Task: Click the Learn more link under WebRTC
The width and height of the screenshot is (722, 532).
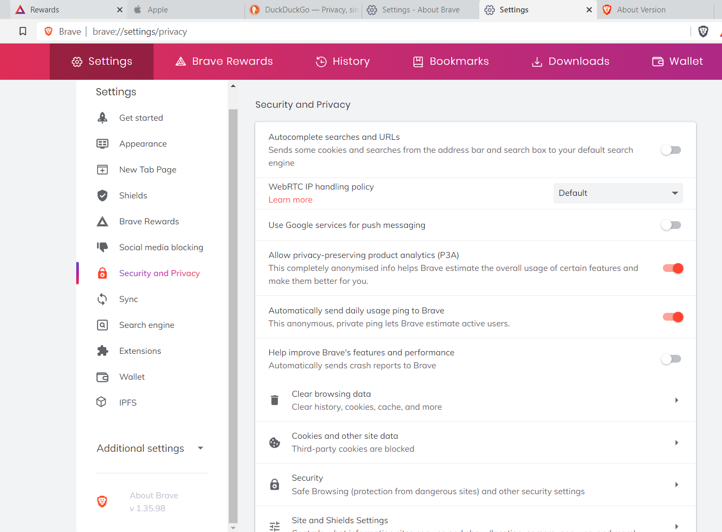Action: pyautogui.click(x=290, y=199)
